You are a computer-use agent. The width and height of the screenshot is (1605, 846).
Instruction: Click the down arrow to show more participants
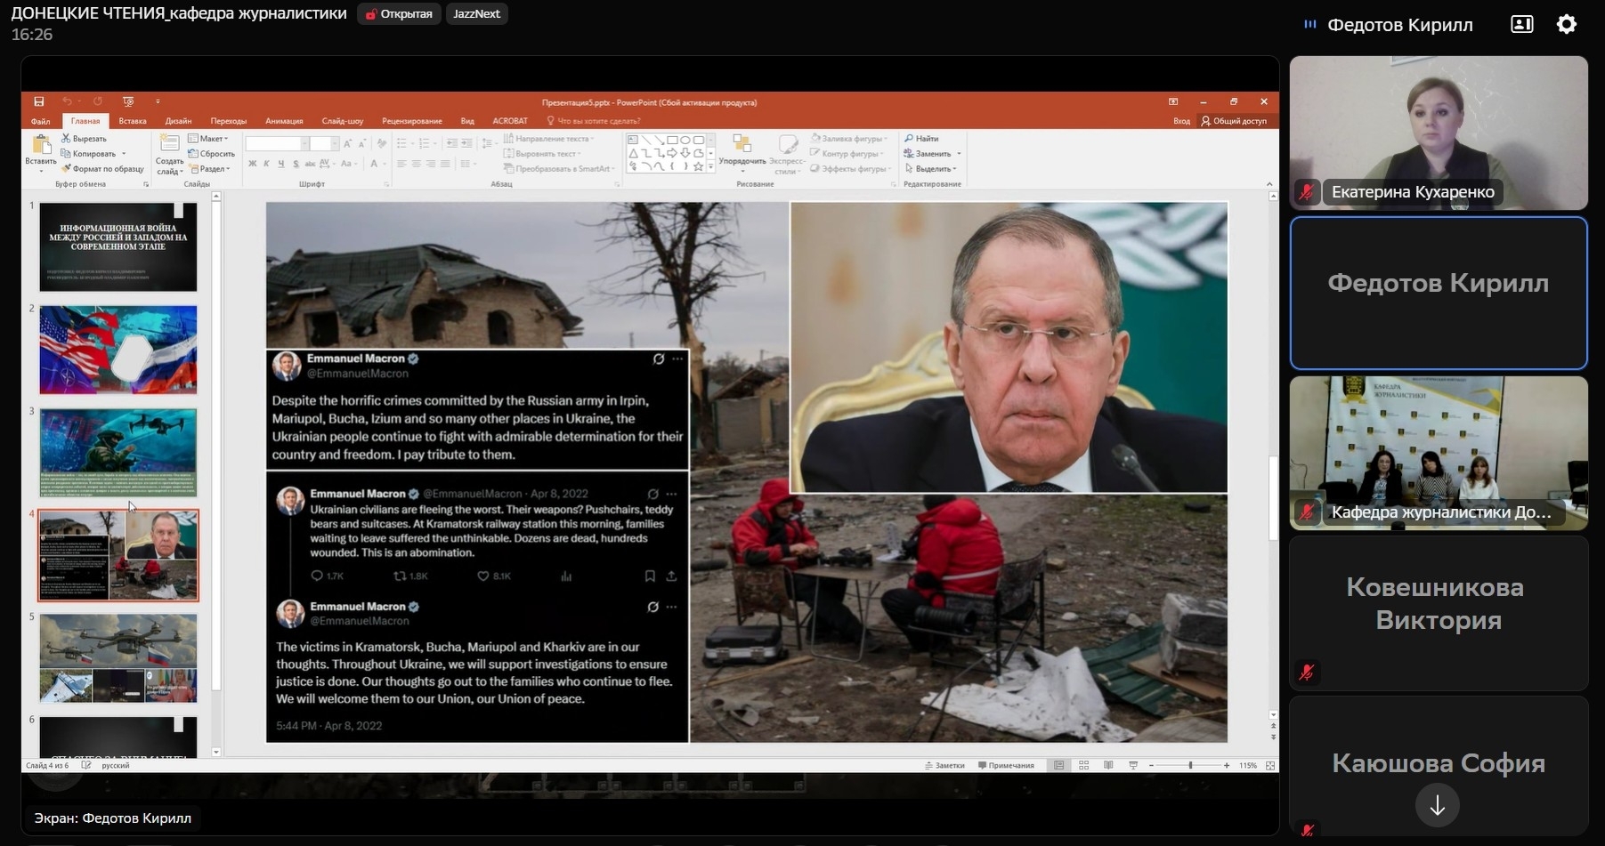tap(1437, 806)
